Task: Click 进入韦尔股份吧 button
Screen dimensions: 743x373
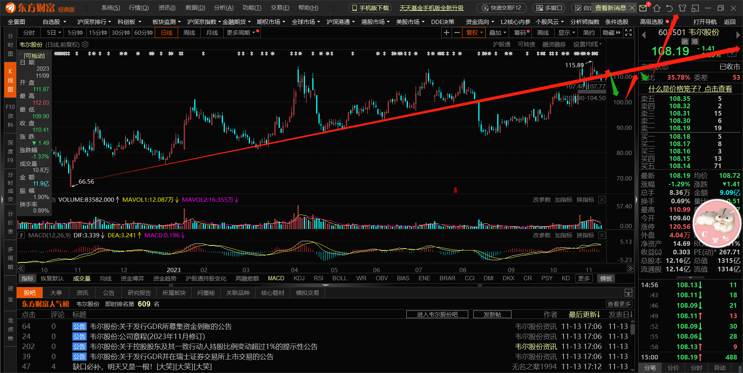Action: pos(437,315)
